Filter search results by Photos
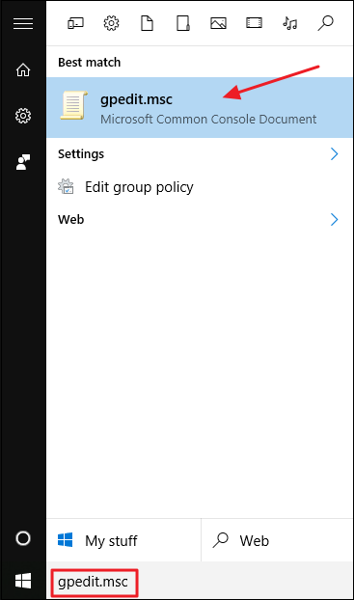 pyautogui.click(x=218, y=24)
